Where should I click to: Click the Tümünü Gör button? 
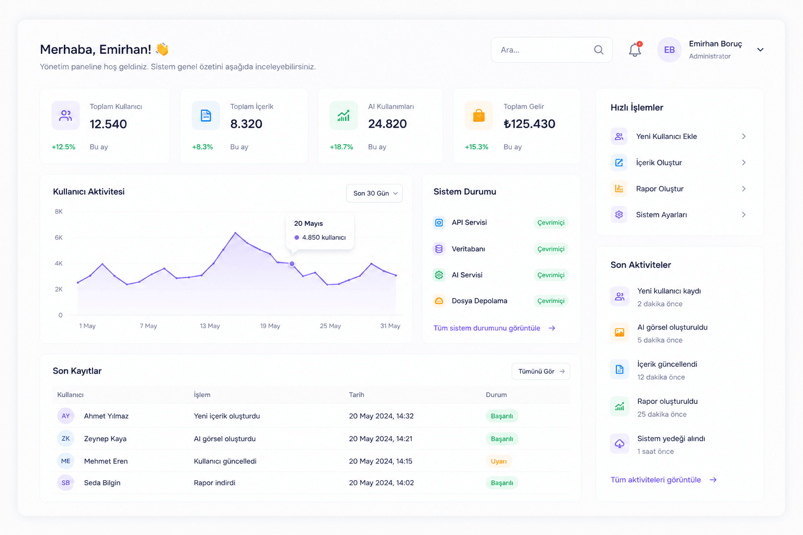(x=541, y=371)
